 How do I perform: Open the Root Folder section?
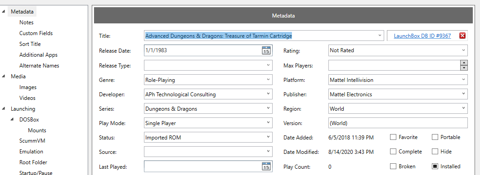point(33,162)
